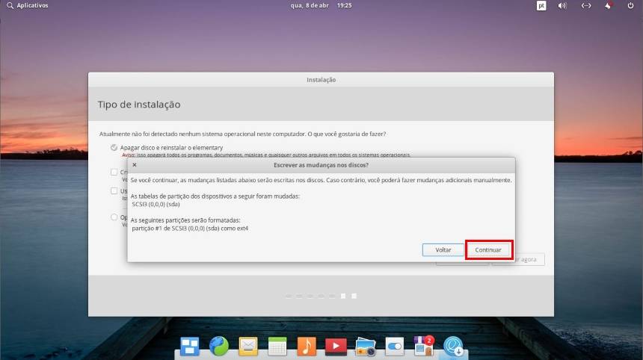Screen dimensions: 643x360
Task: Open the power session menu icon
Action: 631,5
